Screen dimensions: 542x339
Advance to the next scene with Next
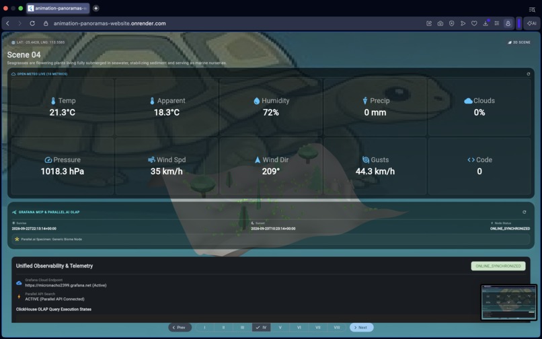coord(361,328)
